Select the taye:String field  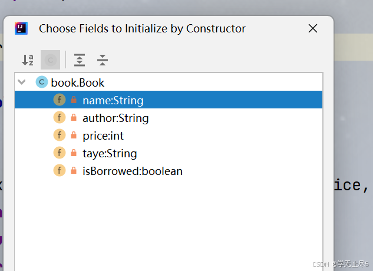coord(110,153)
